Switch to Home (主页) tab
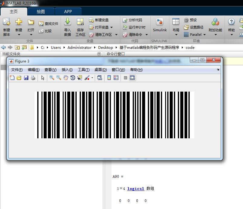243x209 pixels. [x=14, y=12]
